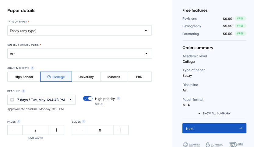
Task: Decrease pages with the minus icon
Action: 15,130
